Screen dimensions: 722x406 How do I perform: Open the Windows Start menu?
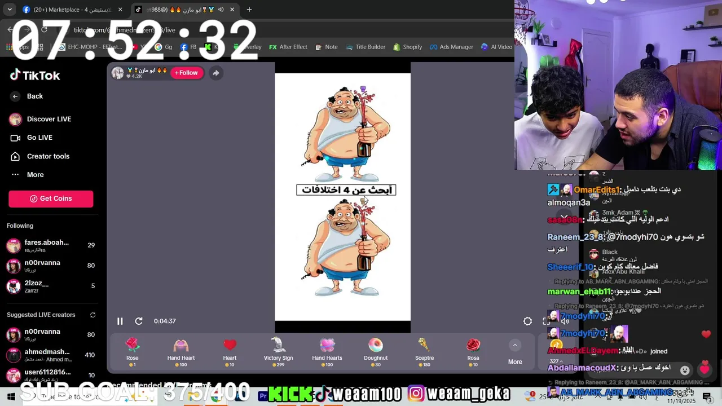pyautogui.click(x=10, y=396)
